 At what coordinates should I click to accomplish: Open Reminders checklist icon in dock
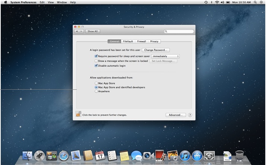click(112, 155)
